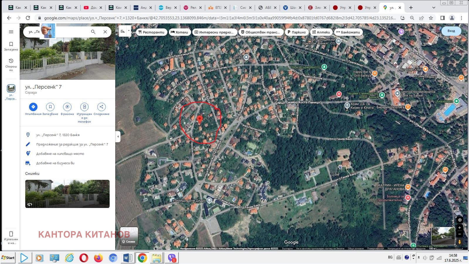Save the place with Запазване icon
This screenshot has height=264, width=469.
pyautogui.click(x=50, y=107)
